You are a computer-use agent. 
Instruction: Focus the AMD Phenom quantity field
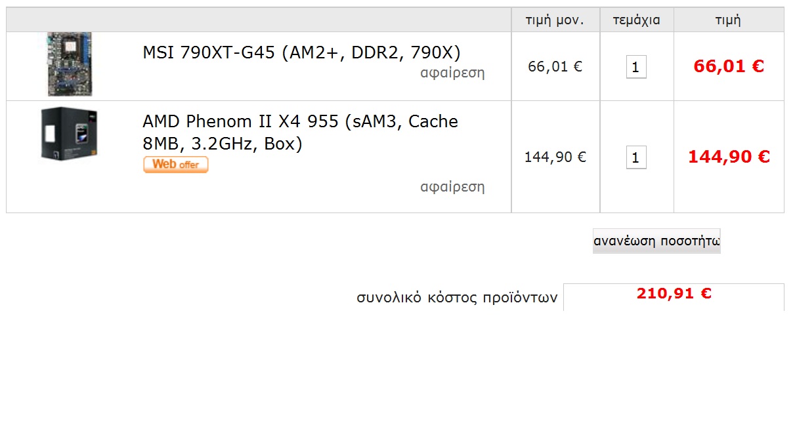point(636,157)
